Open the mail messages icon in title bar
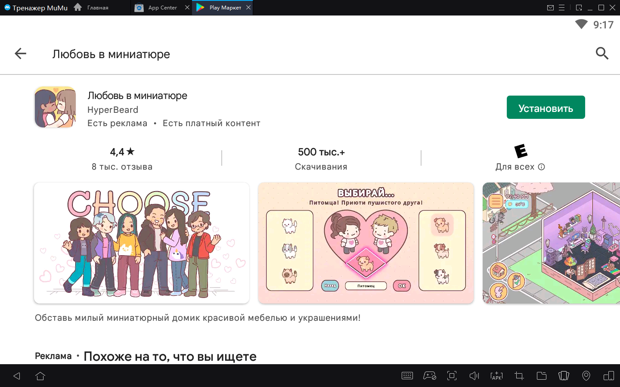Viewport: 620px width, 387px height. click(x=550, y=8)
